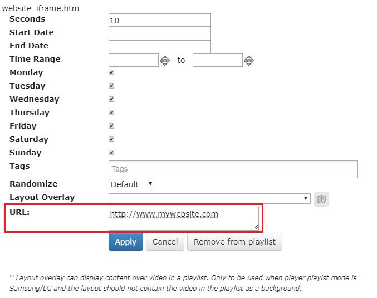Click the Tags input box
The image size is (377, 298).
coord(233,169)
